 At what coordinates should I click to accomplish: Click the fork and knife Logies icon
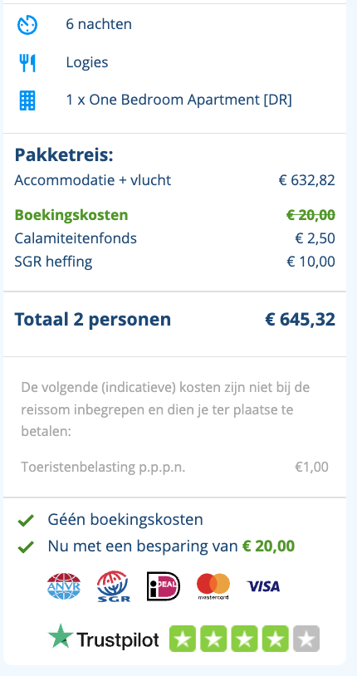click(x=27, y=63)
